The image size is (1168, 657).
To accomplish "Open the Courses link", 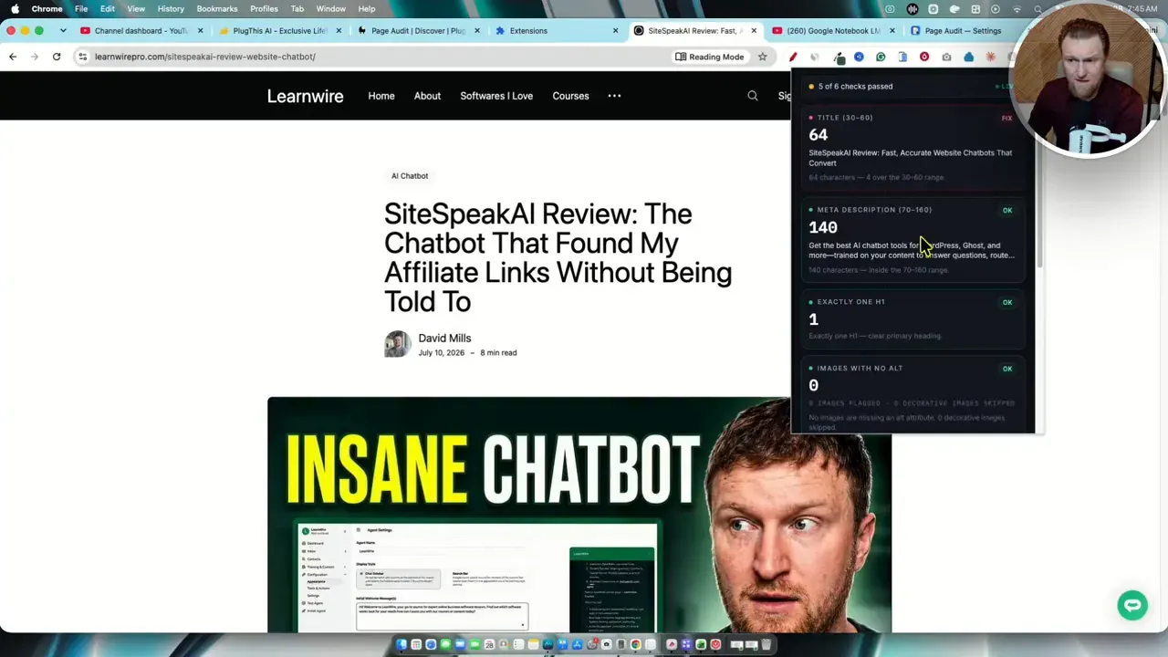I will 570,96.
